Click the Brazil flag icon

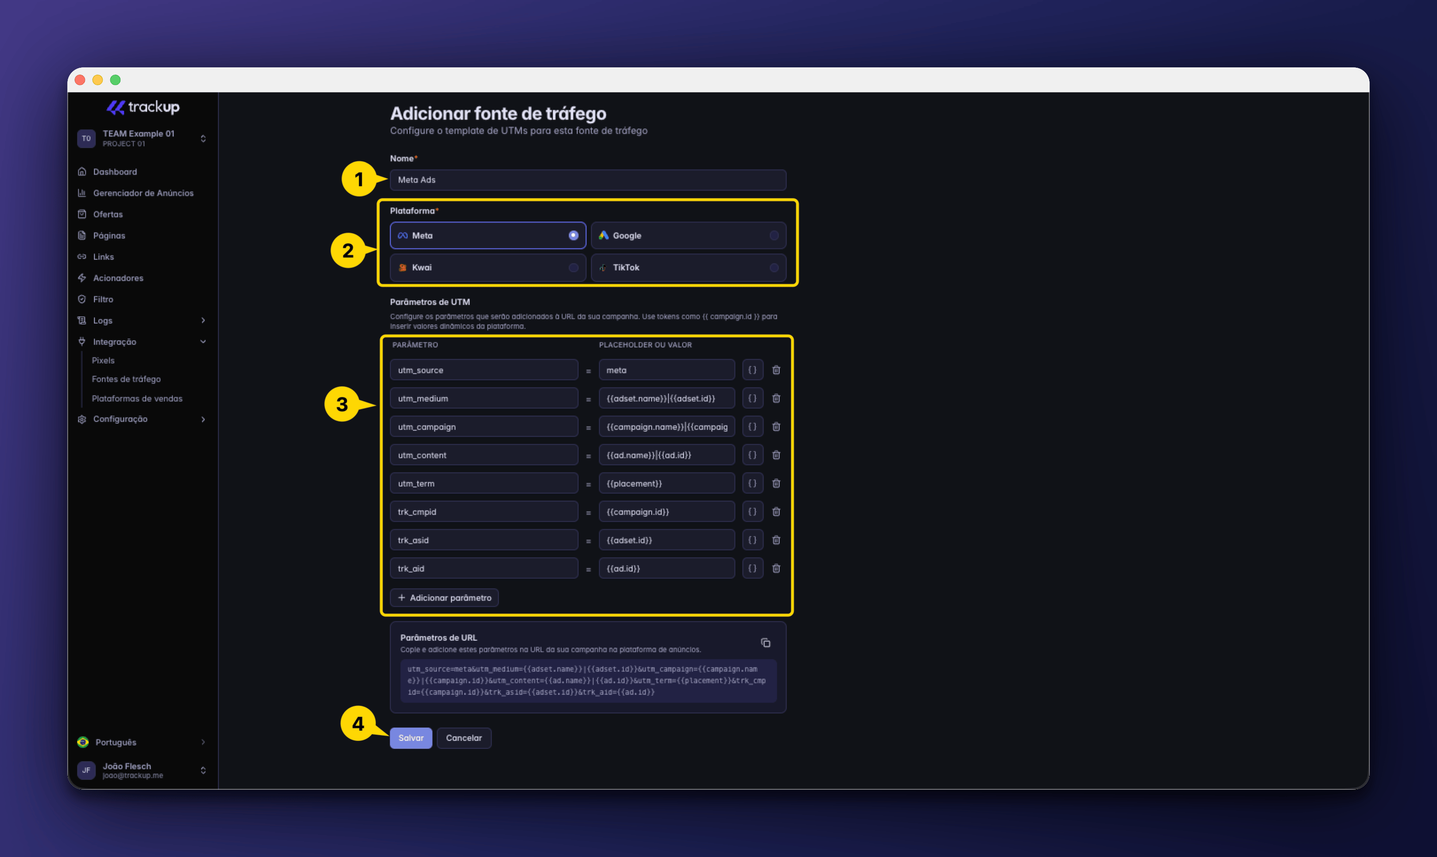83,742
